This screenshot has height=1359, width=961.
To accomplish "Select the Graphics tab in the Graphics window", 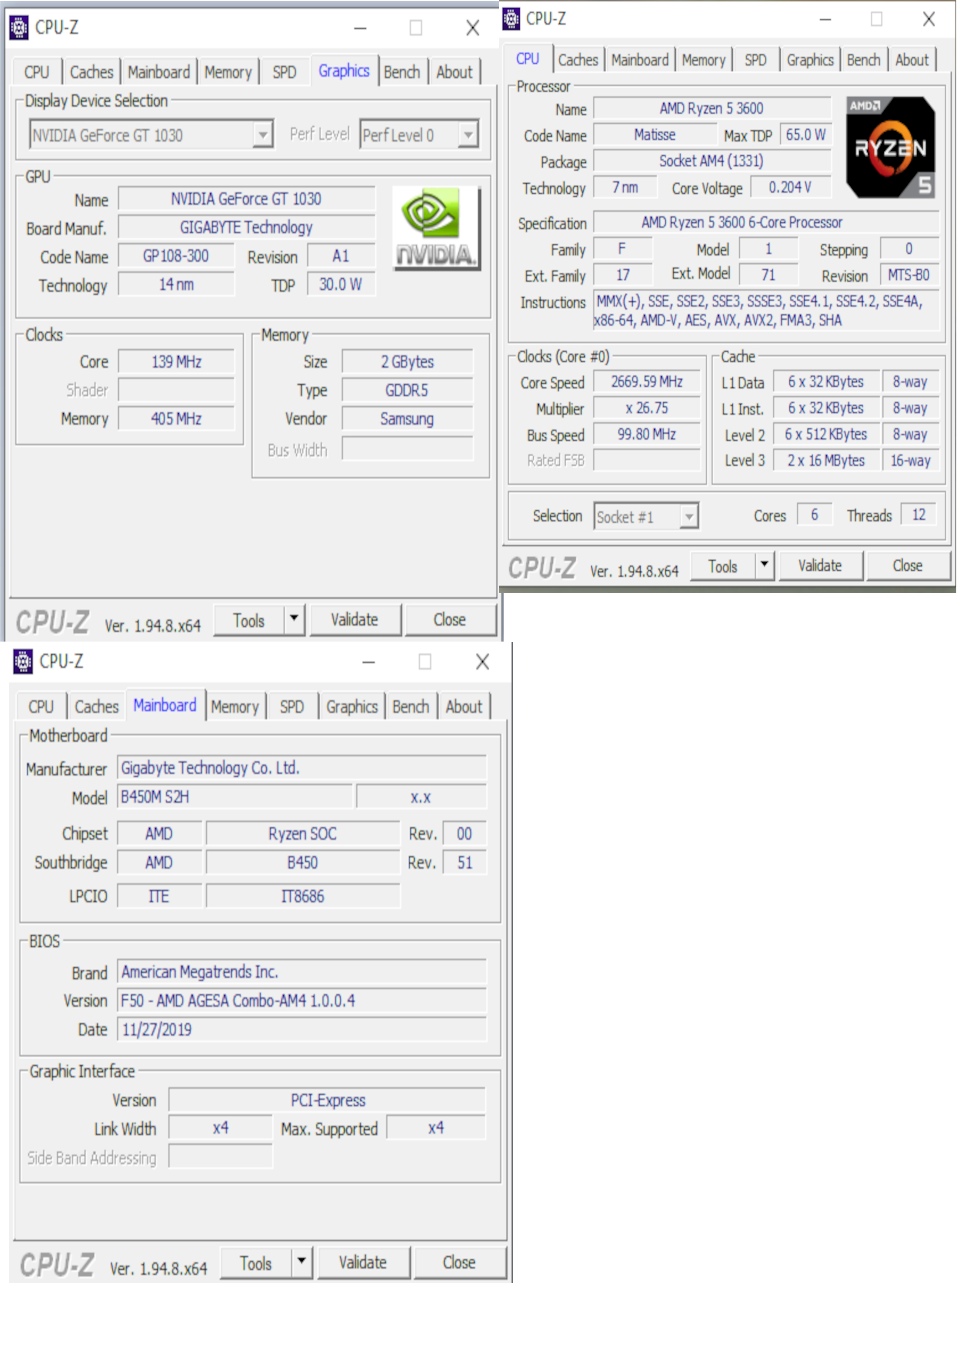I will tap(345, 71).
